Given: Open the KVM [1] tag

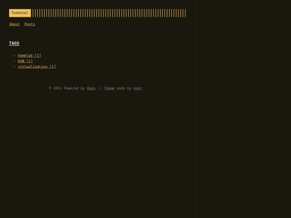Looking at the screenshot, I should click(x=25, y=61).
